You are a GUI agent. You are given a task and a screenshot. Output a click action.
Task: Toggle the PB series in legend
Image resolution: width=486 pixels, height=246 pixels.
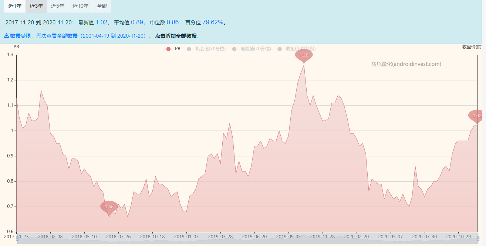pyautogui.click(x=173, y=49)
